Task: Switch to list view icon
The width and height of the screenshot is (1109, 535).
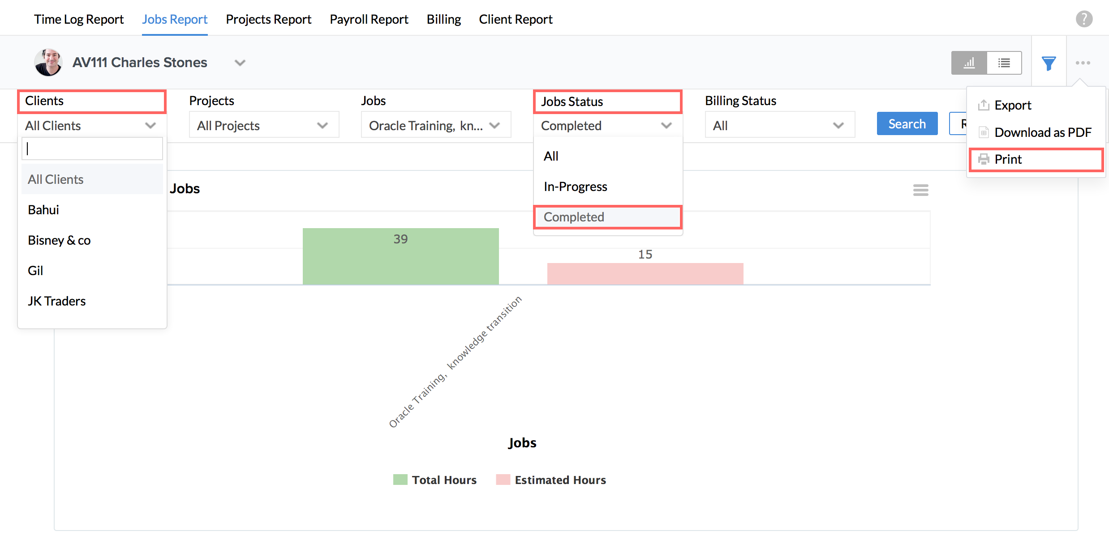Action: (1004, 63)
